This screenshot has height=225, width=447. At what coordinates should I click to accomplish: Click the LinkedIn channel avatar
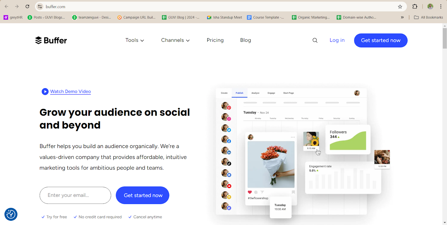pos(226,151)
